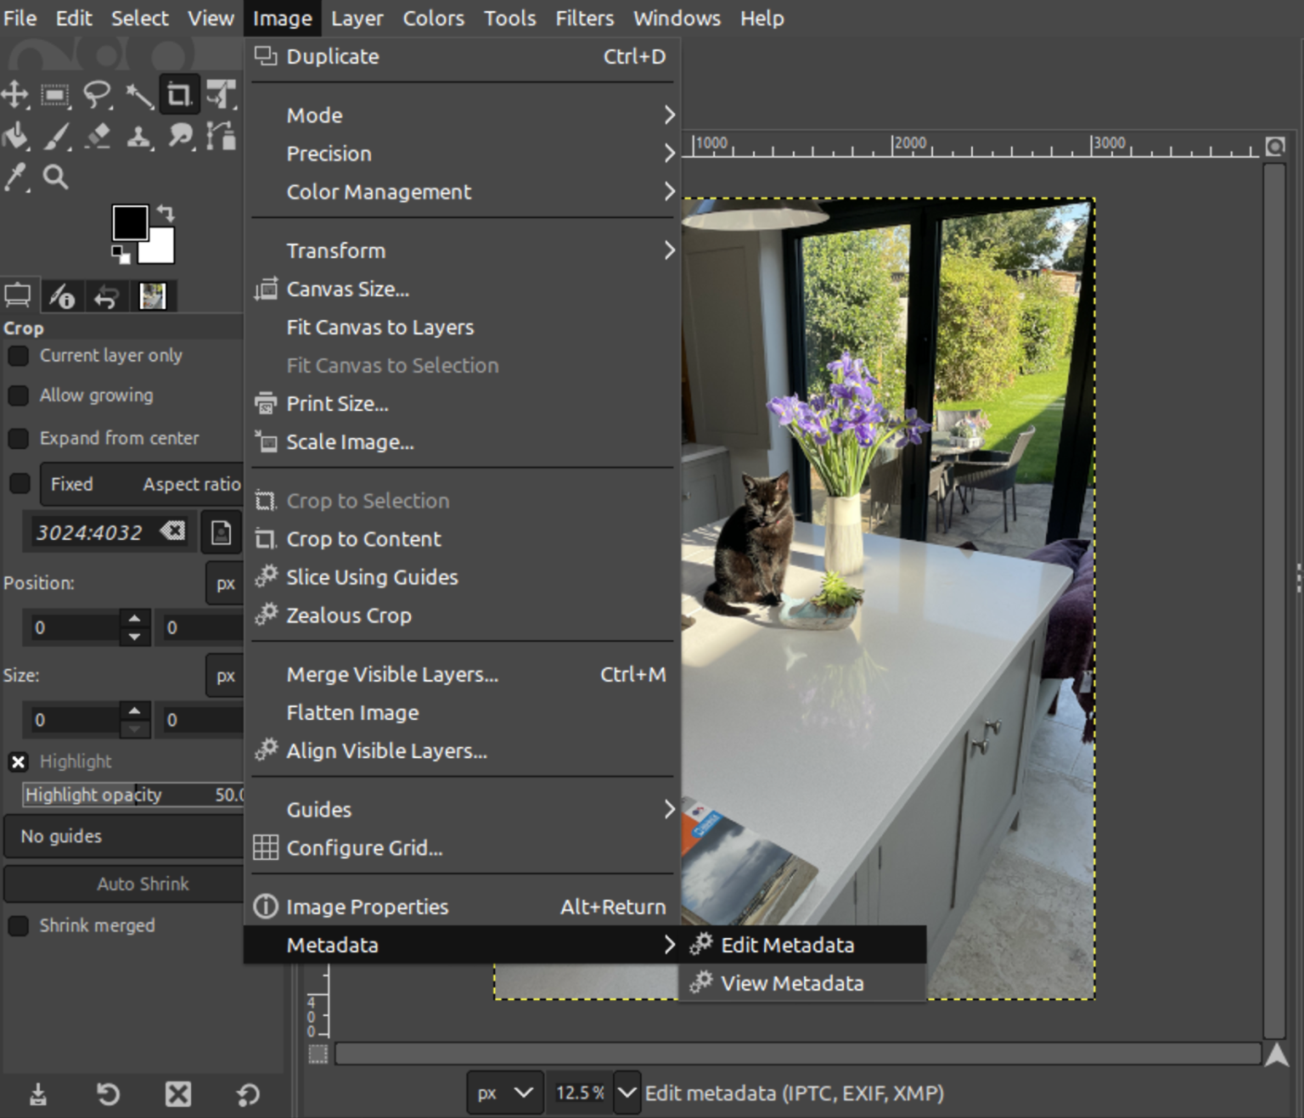
Task: Enable the Allow growing checkbox
Action: coord(19,396)
